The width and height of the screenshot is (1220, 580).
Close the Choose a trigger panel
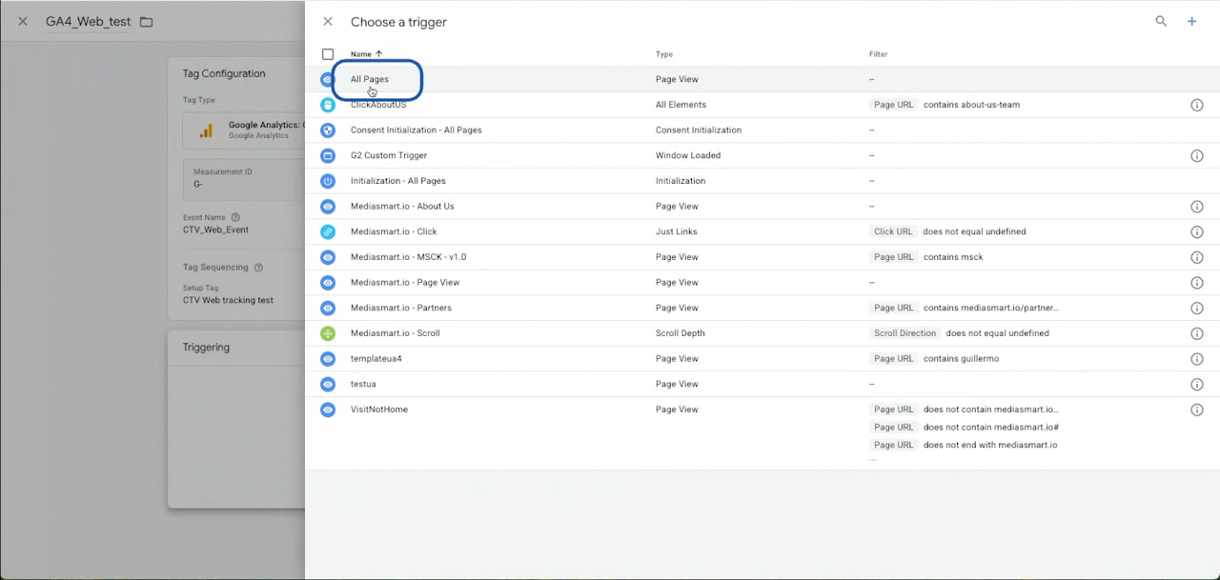328,21
